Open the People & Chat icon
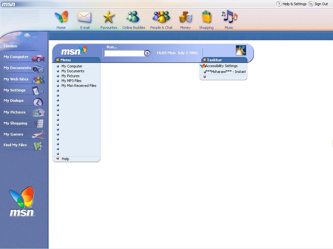 click(161, 17)
